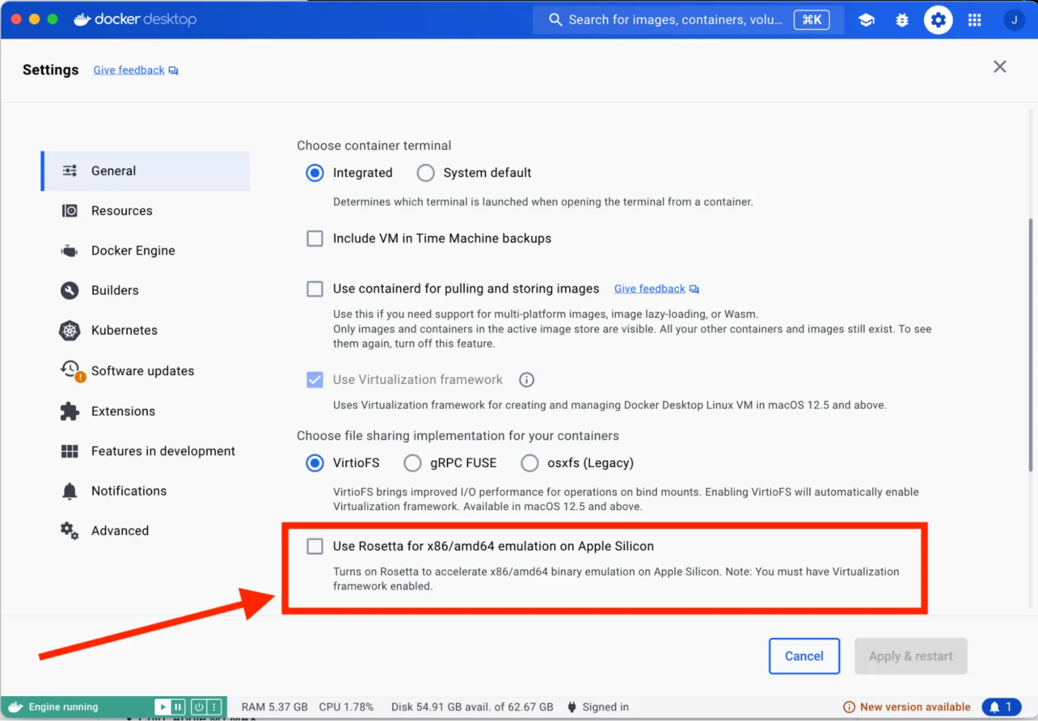Select VirtioFS file sharing option
Viewport: 1038px width, 721px height.
(315, 463)
